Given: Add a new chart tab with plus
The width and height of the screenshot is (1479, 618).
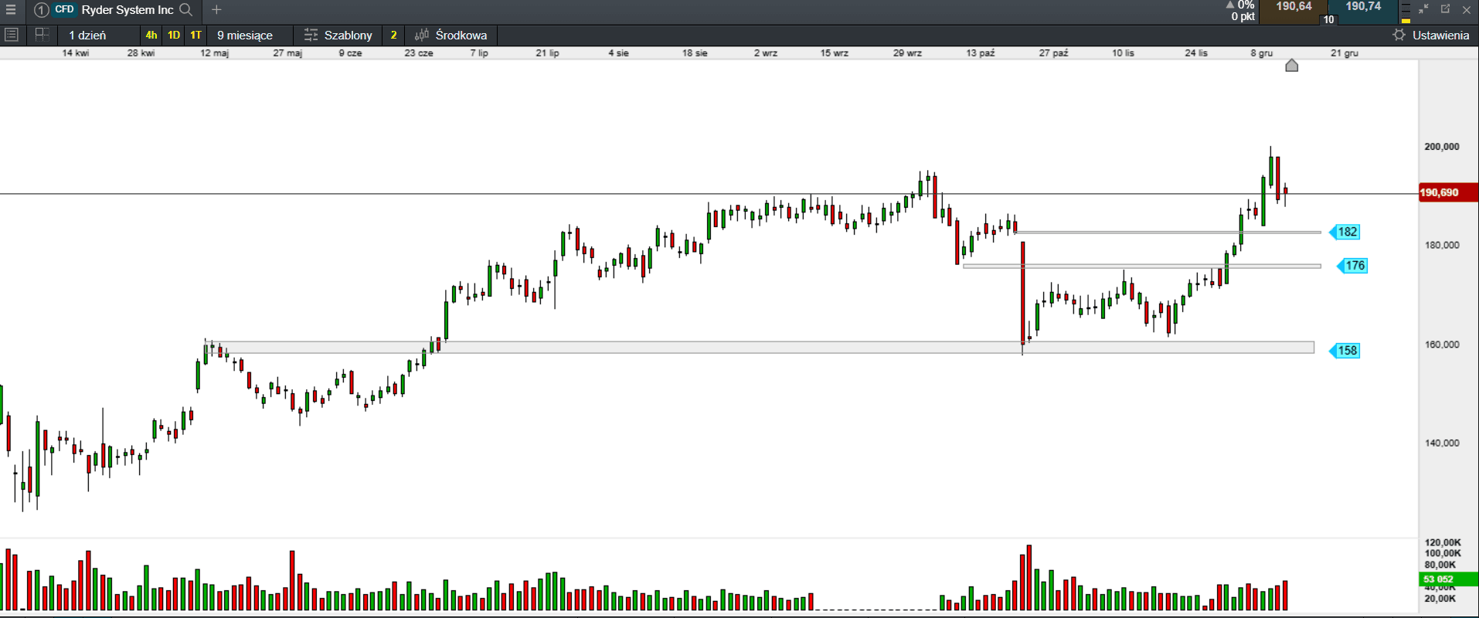Looking at the screenshot, I should pos(216,10).
